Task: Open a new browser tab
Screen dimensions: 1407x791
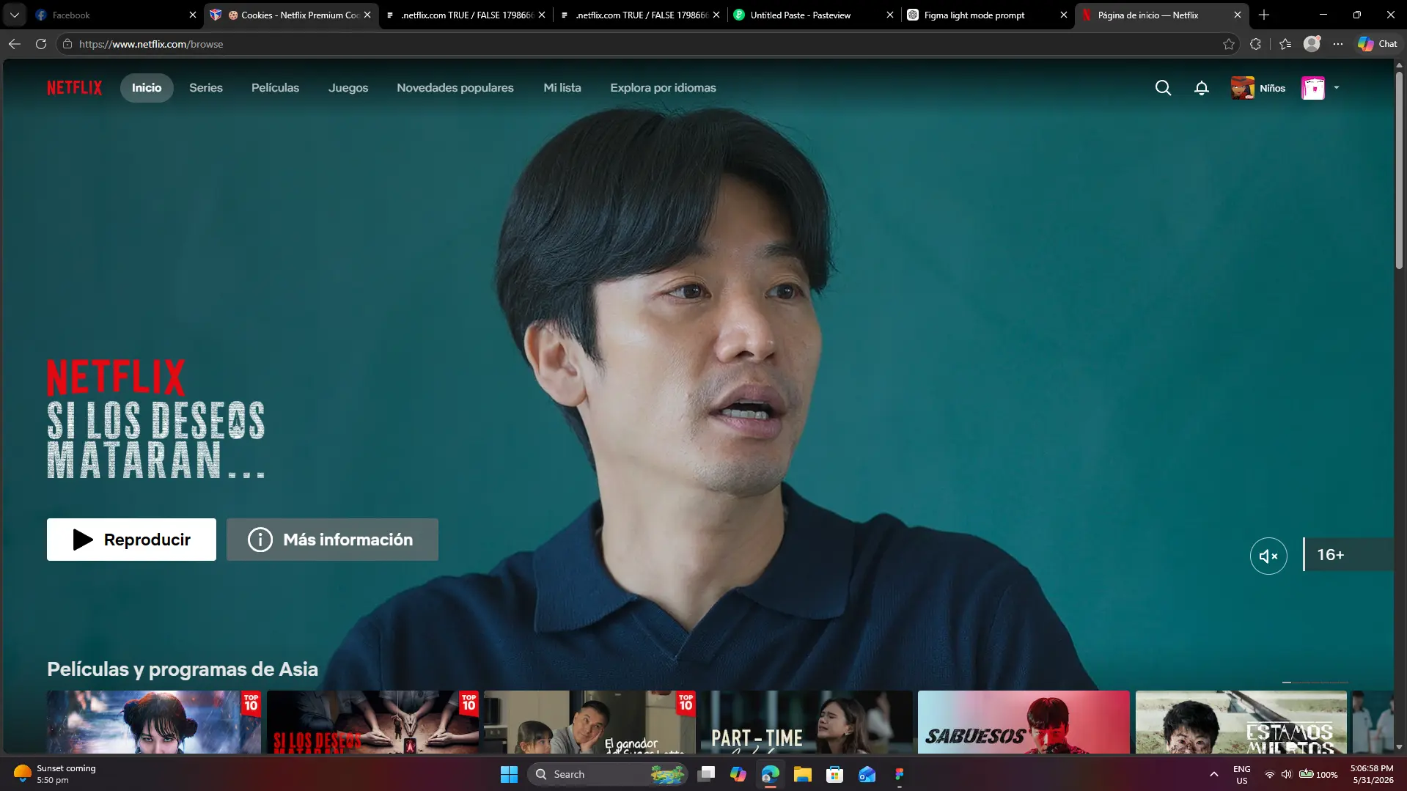Action: (1264, 15)
